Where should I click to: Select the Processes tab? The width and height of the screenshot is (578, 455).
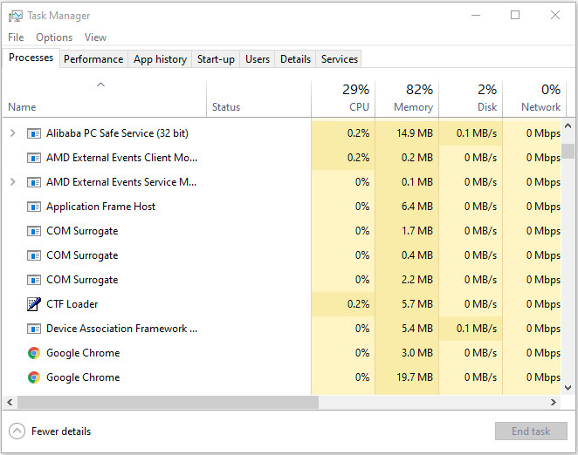[31, 58]
